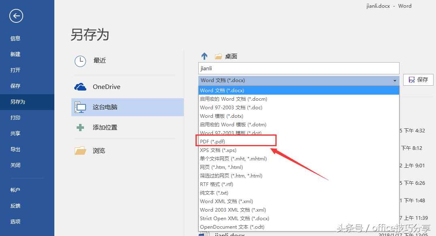Image resolution: width=436 pixels, height=236 pixels.
Task: Select RTF 格式 (*.rtf) option
Action: pos(299,184)
